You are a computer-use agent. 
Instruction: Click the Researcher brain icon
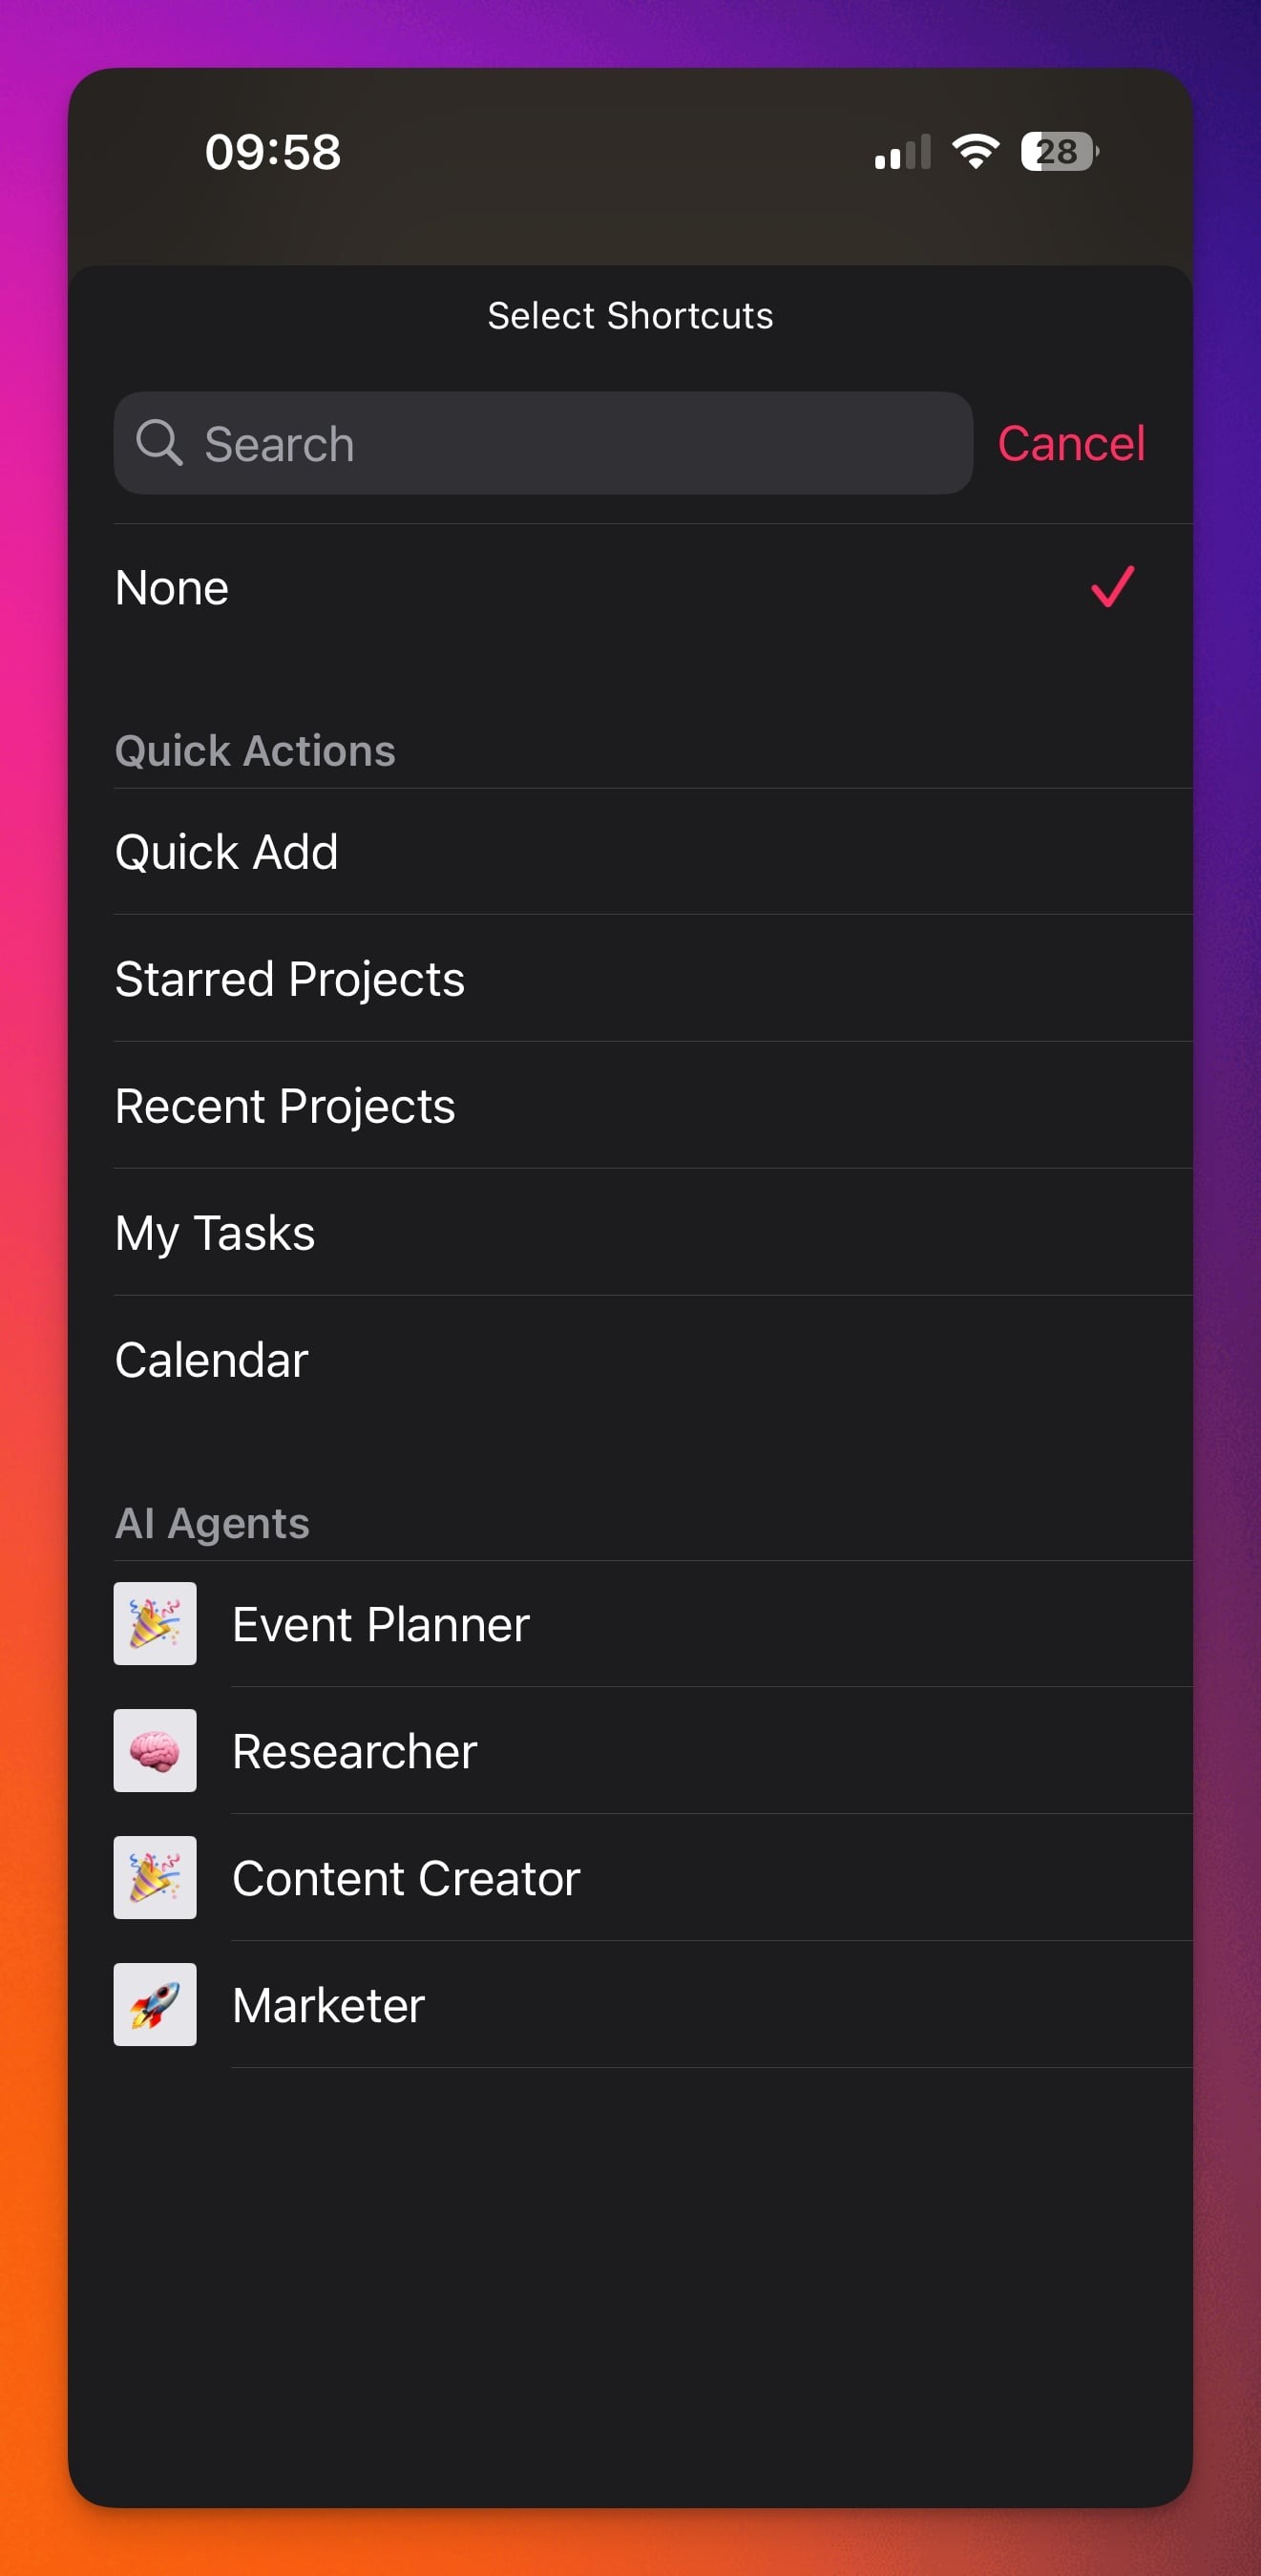155,1750
